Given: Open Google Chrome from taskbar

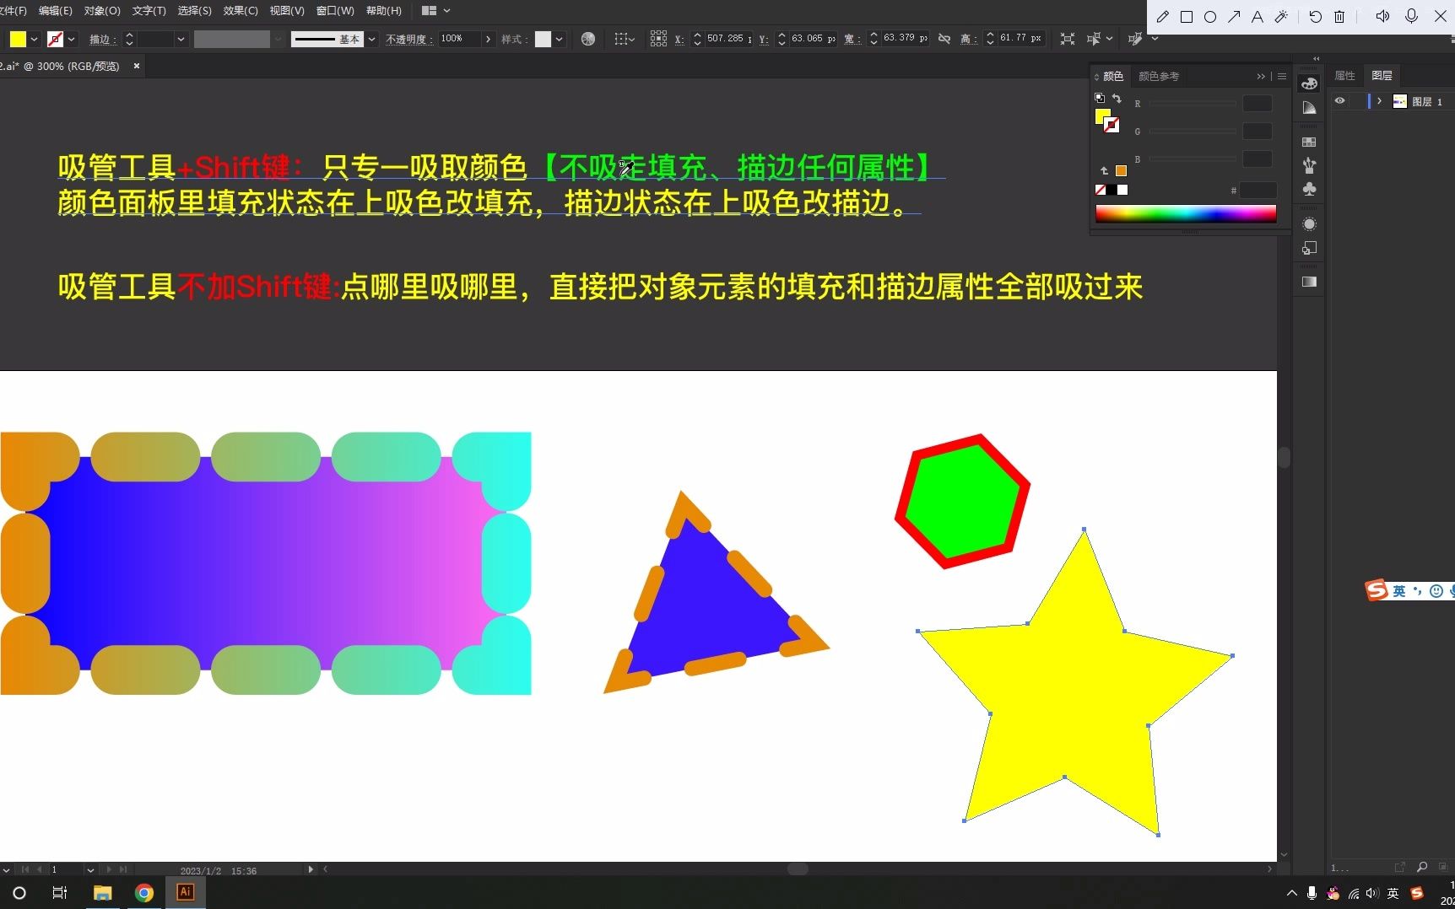Looking at the screenshot, I should pos(144,892).
